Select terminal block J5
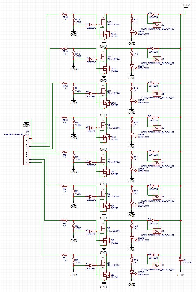This screenshot has width=196, height=292. pyautogui.click(x=157, y=128)
